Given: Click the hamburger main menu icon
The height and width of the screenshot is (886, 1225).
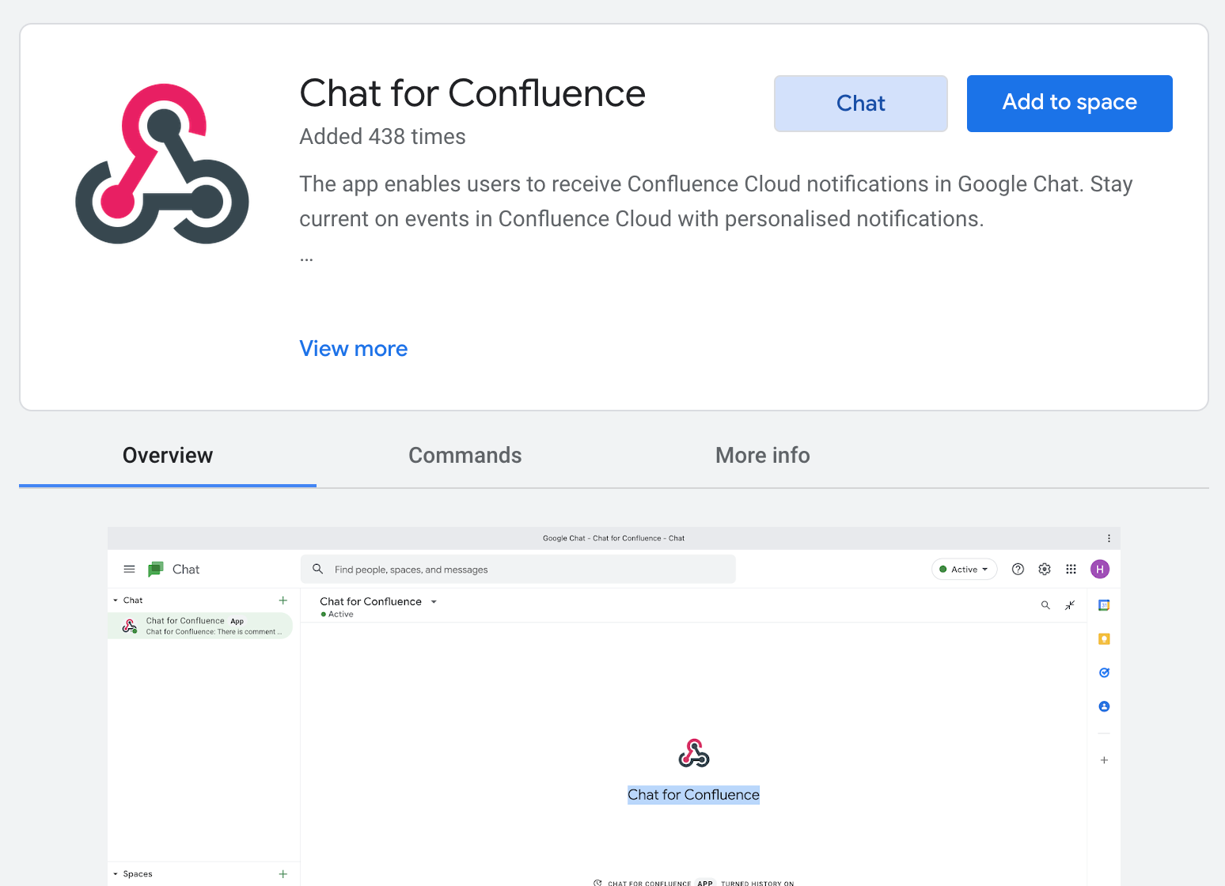Looking at the screenshot, I should click(x=130, y=569).
